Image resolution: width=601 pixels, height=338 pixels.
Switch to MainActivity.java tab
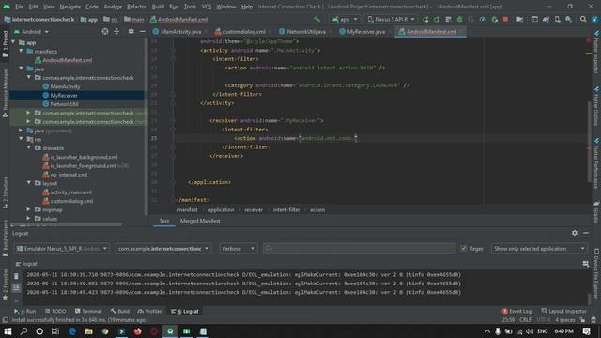[x=180, y=31]
